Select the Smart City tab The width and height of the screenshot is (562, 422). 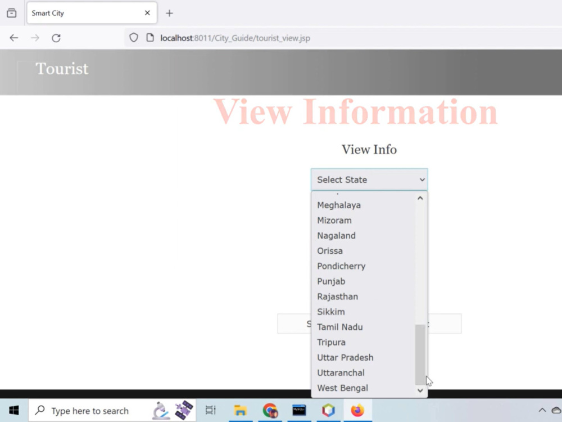92,13
